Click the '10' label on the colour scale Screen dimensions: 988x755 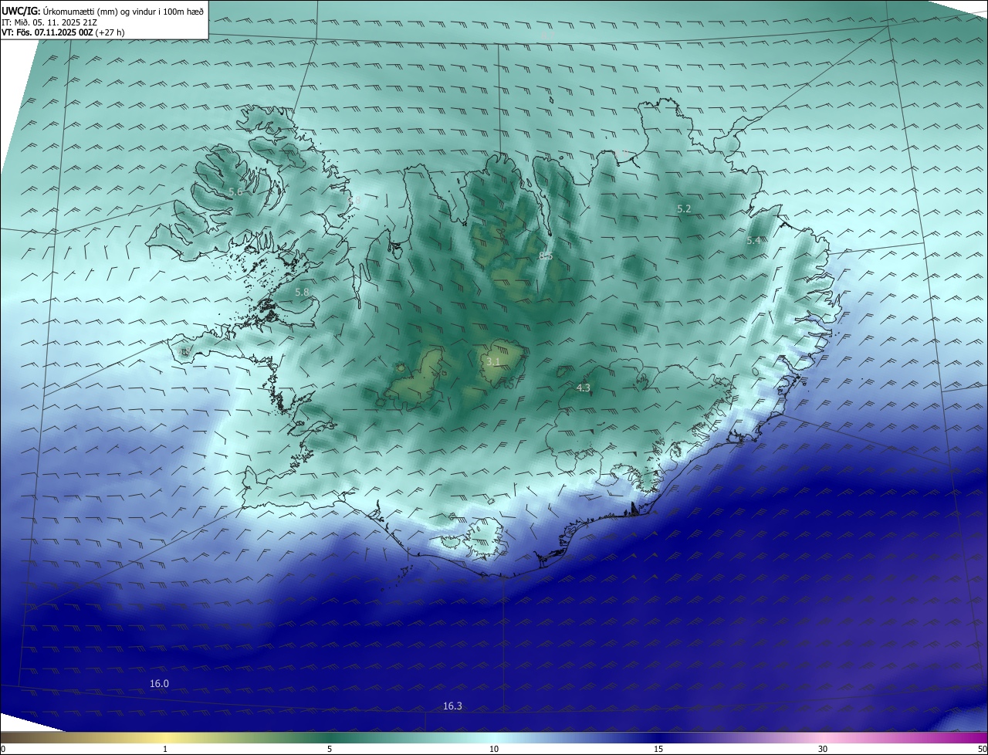pyautogui.click(x=494, y=749)
